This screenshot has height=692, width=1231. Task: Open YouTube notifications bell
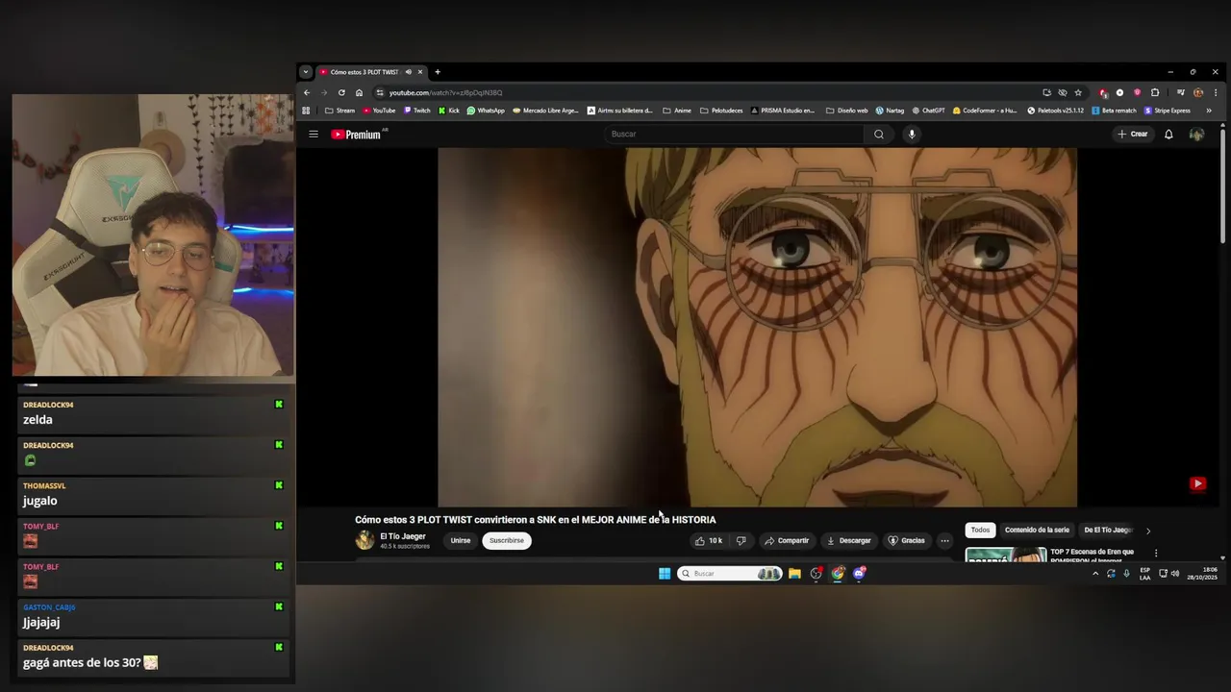1168,135
